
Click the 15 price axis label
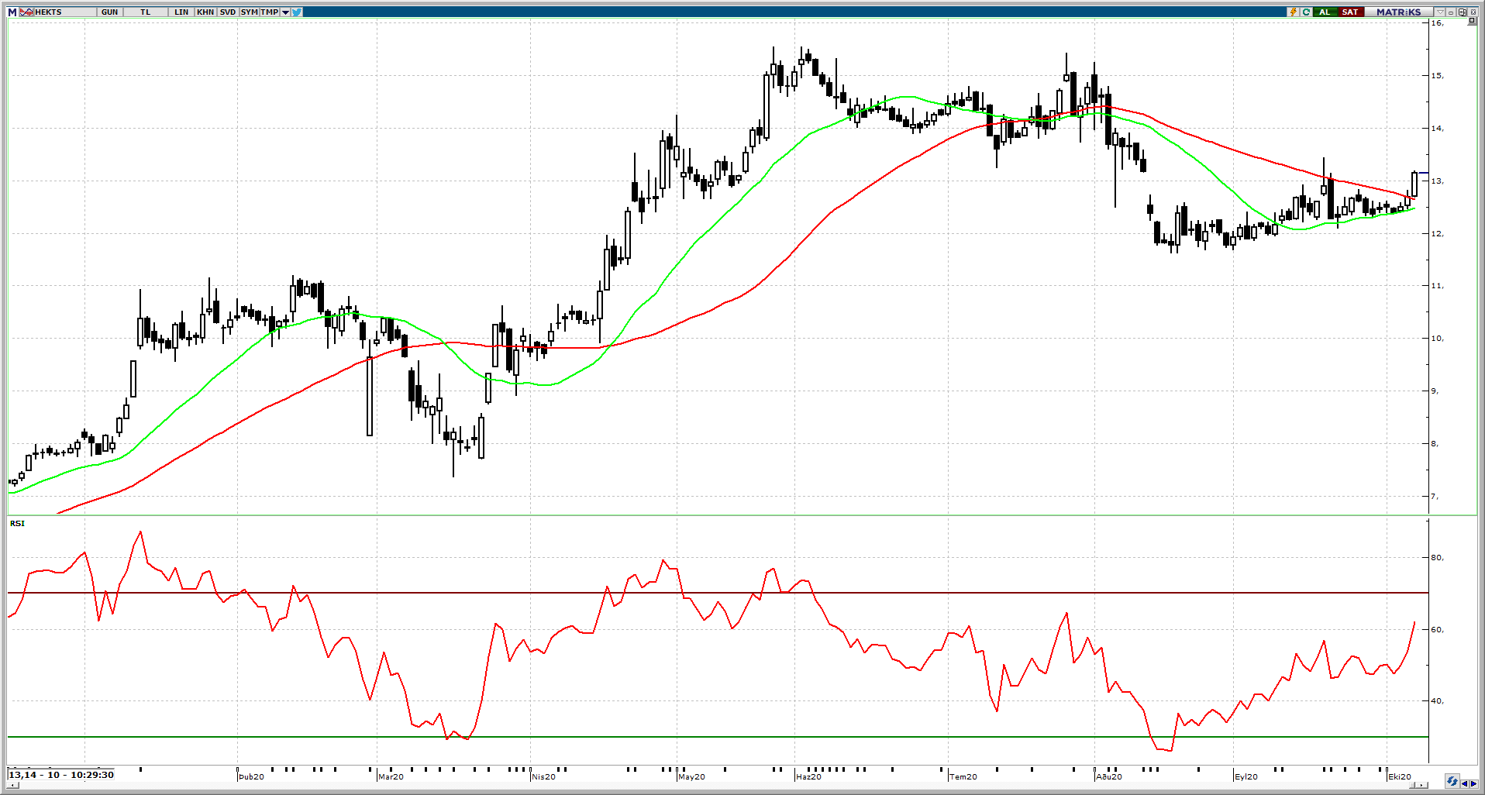coord(1438,76)
